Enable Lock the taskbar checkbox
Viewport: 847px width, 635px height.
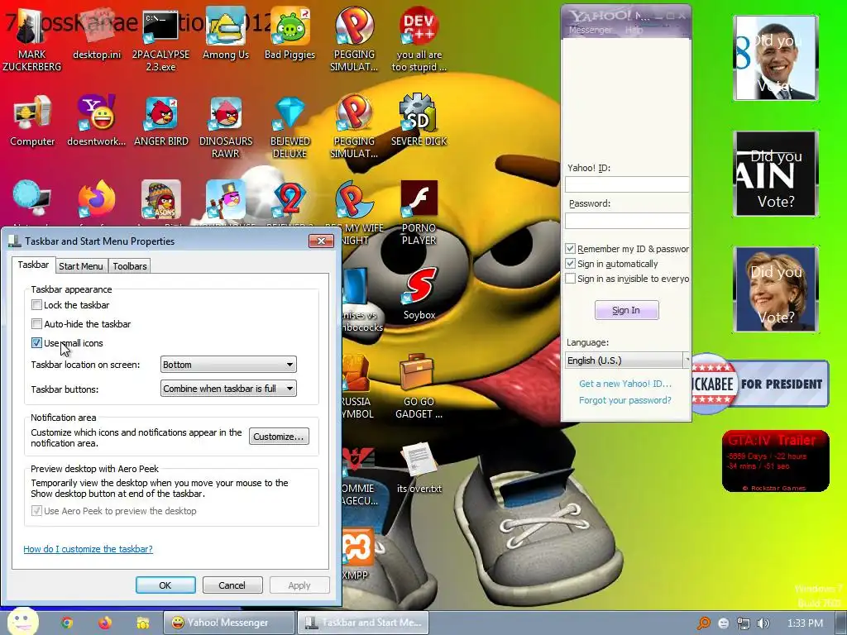point(36,305)
